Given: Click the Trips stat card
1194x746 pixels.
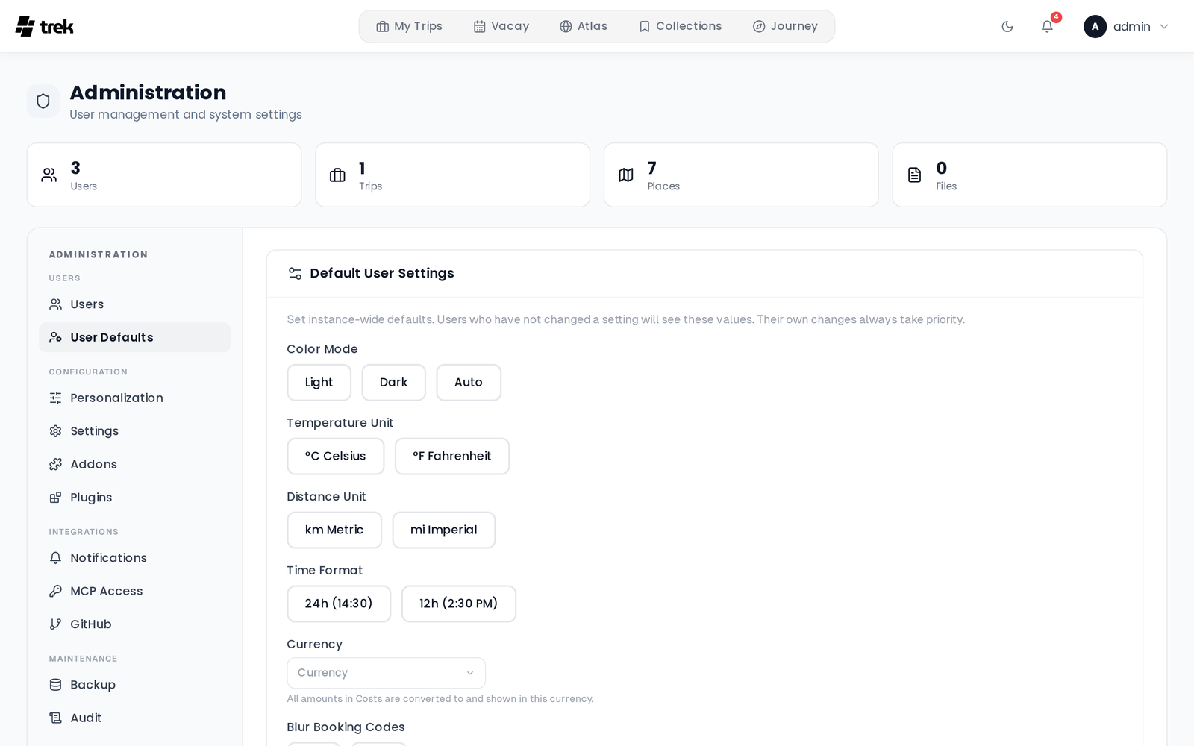Looking at the screenshot, I should tap(452, 175).
